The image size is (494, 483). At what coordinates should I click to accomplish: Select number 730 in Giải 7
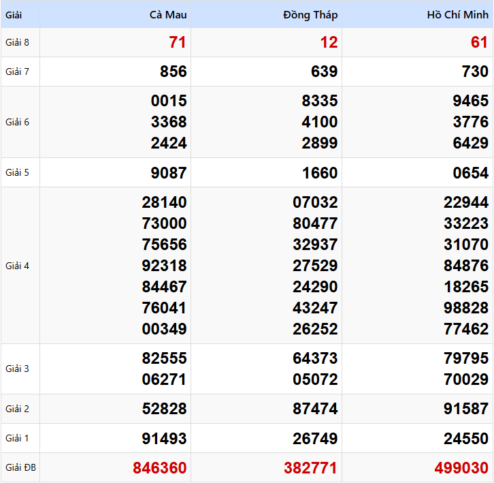[475, 72]
